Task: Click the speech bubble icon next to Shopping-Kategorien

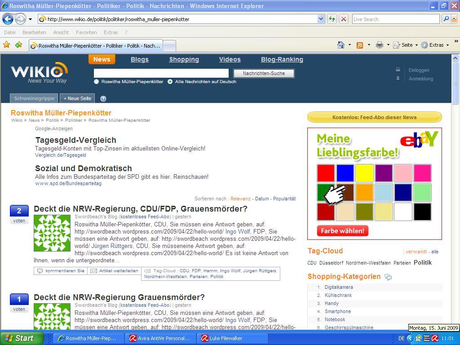Action: point(388,277)
